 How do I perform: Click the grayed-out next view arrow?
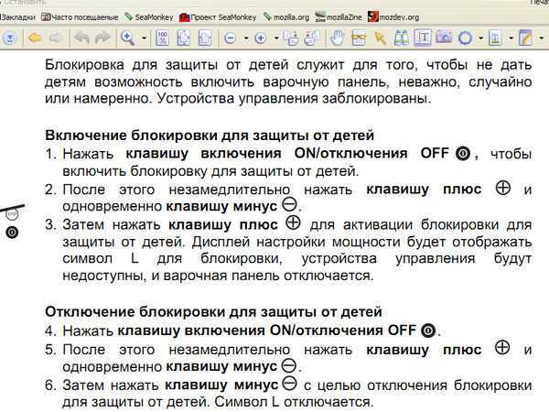pos(56,38)
